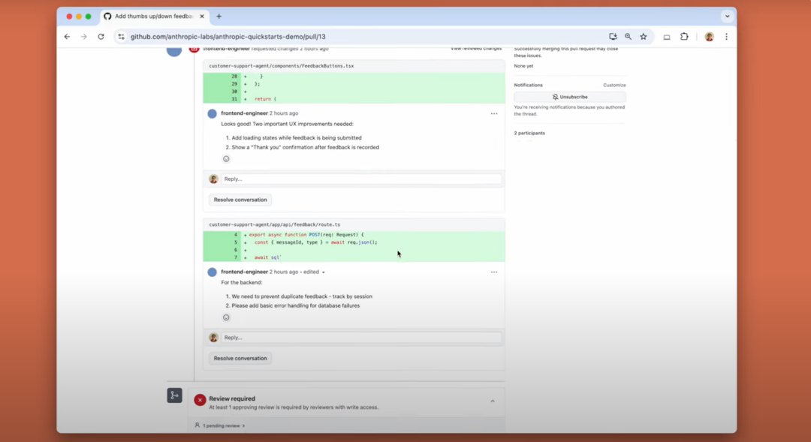Open Chrome tab search dropdown arrow
Screen dimensions: 811x442
click(x=727, y=16)
